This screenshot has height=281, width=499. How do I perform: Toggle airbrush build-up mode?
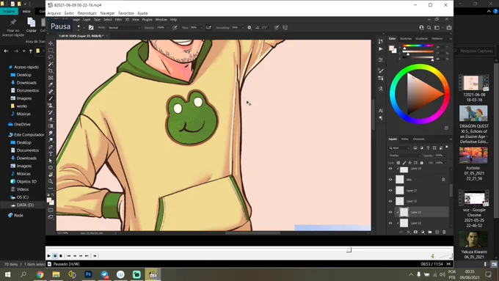coord(208,28)
